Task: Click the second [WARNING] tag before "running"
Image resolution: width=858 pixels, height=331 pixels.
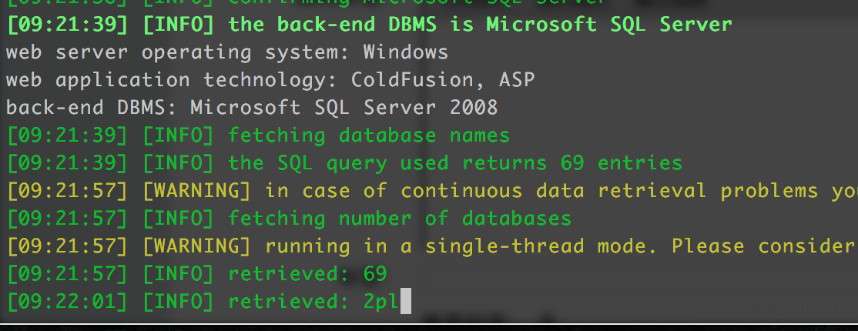Action: click(197, 246)
